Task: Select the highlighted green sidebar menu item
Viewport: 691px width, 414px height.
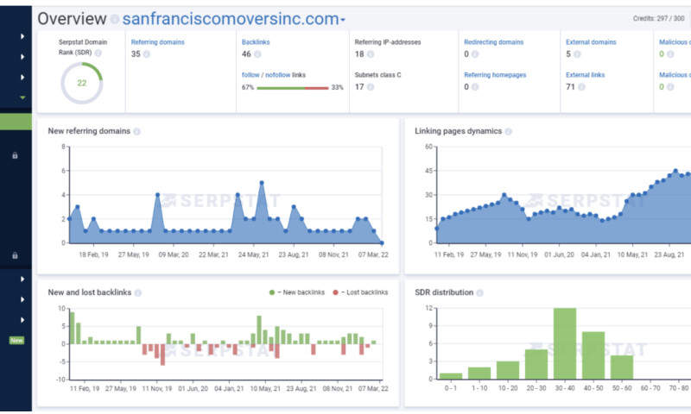Action: click(x=16, y=122)
